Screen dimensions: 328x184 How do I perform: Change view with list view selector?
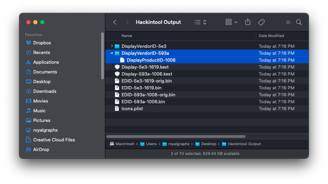(x=201, y=22)
